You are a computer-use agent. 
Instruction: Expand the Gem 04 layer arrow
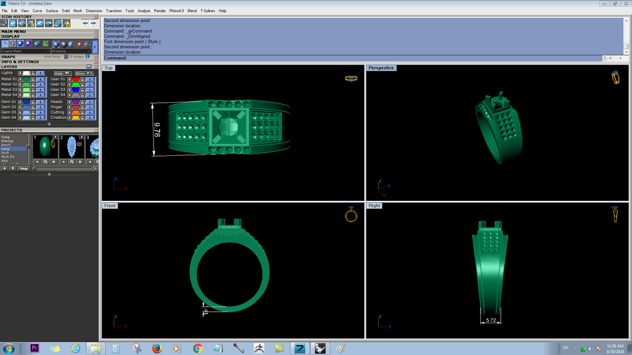pos(20,117)
